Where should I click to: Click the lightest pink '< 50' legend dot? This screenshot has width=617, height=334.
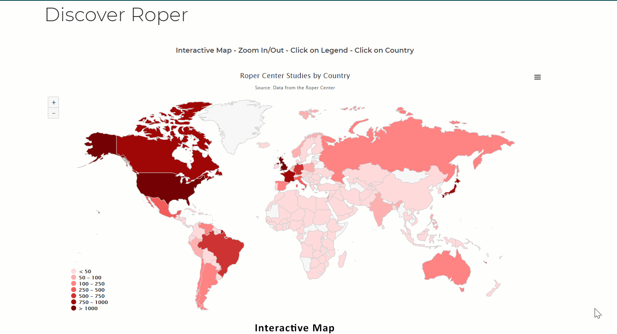(x=74, y=271)
